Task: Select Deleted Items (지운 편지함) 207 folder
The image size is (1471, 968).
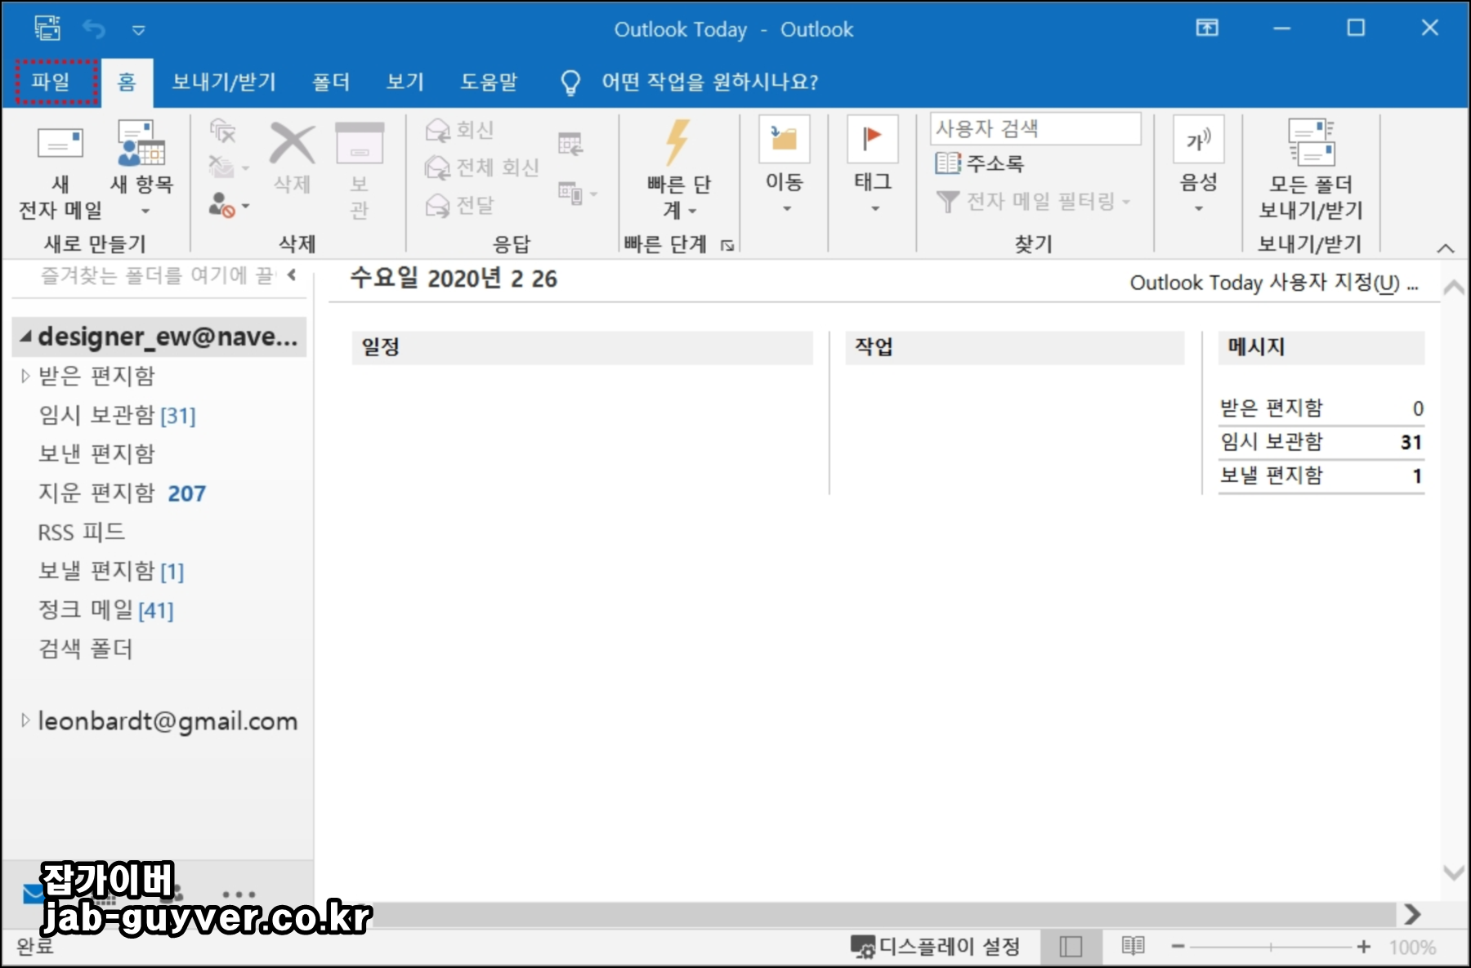Action: pyautogui.click(x=122, y=493)
